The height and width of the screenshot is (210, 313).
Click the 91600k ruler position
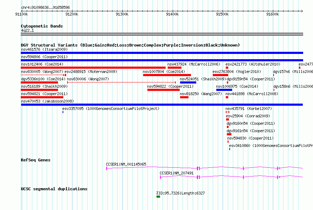273,14
